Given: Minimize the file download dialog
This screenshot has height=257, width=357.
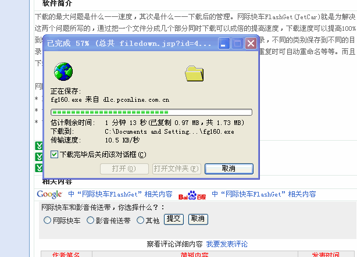Looking at the screenshot, I should pos(224,43).
